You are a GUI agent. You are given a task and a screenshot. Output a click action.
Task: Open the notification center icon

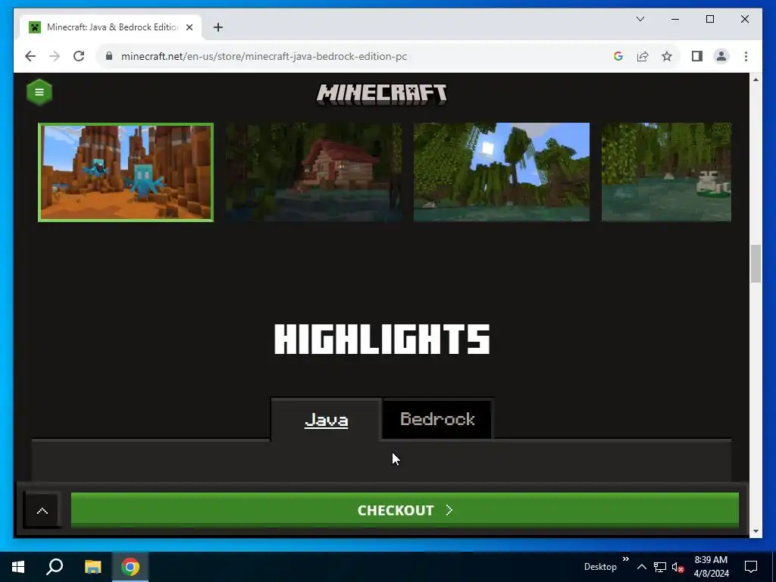(x=751, y=567)
